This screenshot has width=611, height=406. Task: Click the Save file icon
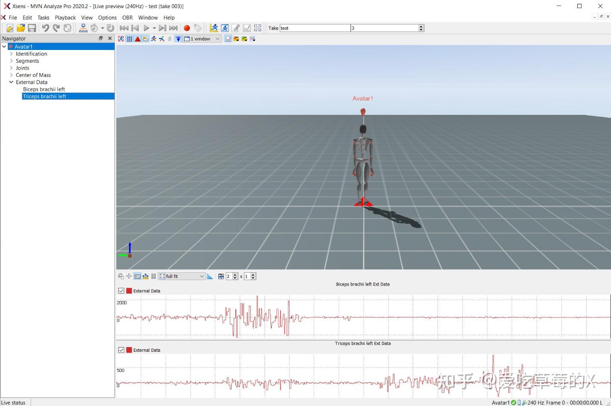point(32,28)
